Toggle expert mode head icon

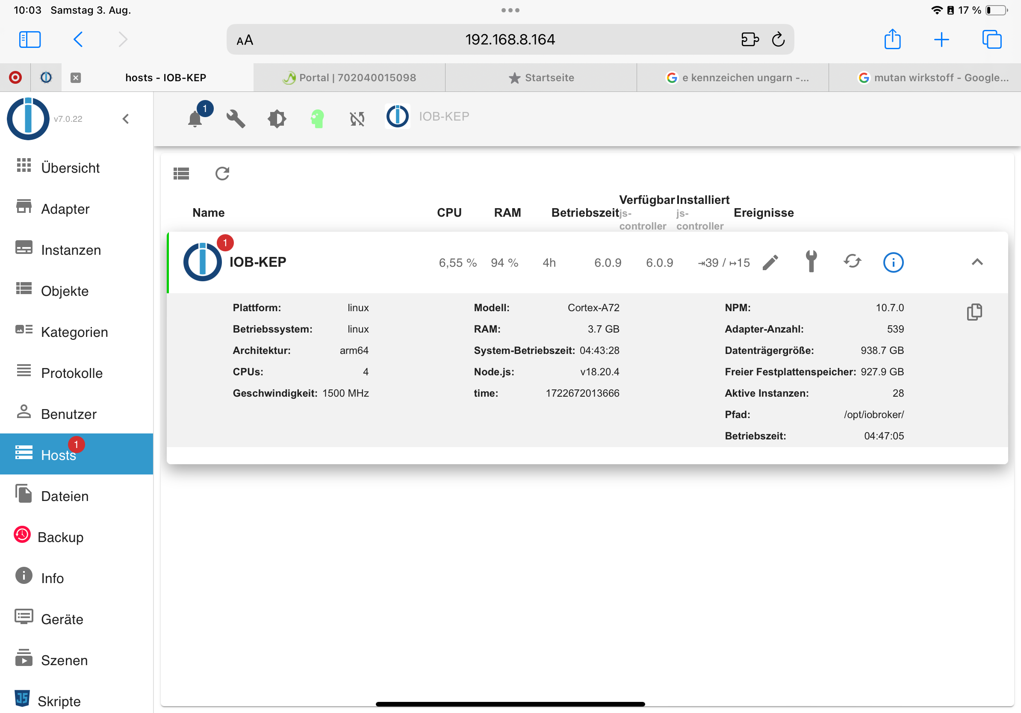point(317,118)
